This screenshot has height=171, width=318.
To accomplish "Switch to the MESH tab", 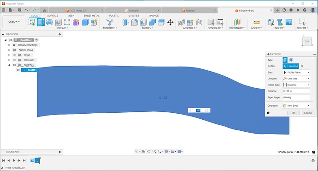I will (x=71, y=16).
